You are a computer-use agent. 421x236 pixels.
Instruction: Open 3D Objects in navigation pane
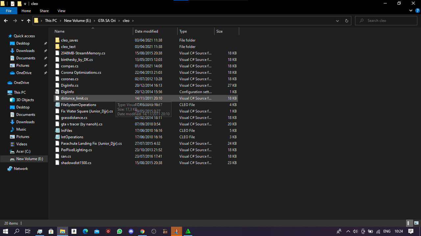25,100
